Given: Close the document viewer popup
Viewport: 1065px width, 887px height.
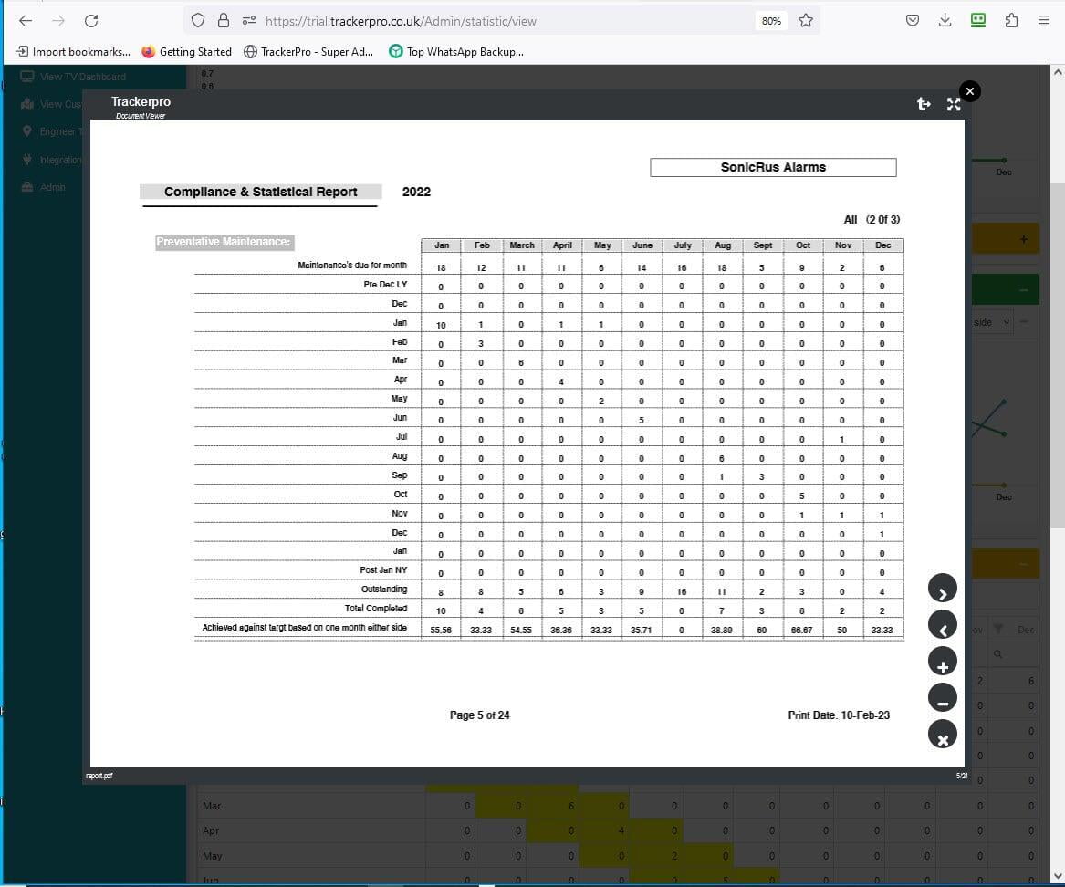Looking at the screenshot, I should [x=970, y=90].
